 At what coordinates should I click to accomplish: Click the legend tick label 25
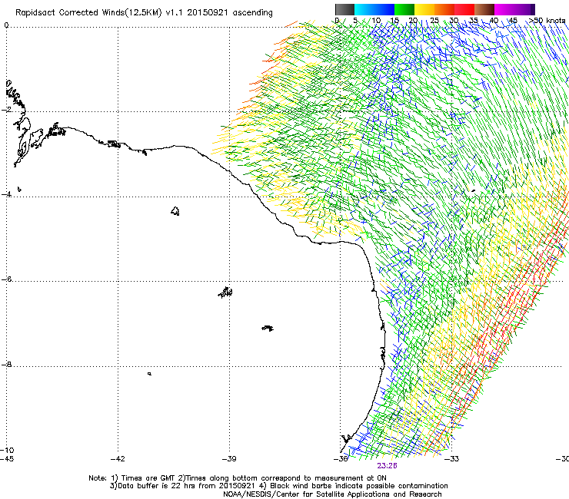(434, 21)
